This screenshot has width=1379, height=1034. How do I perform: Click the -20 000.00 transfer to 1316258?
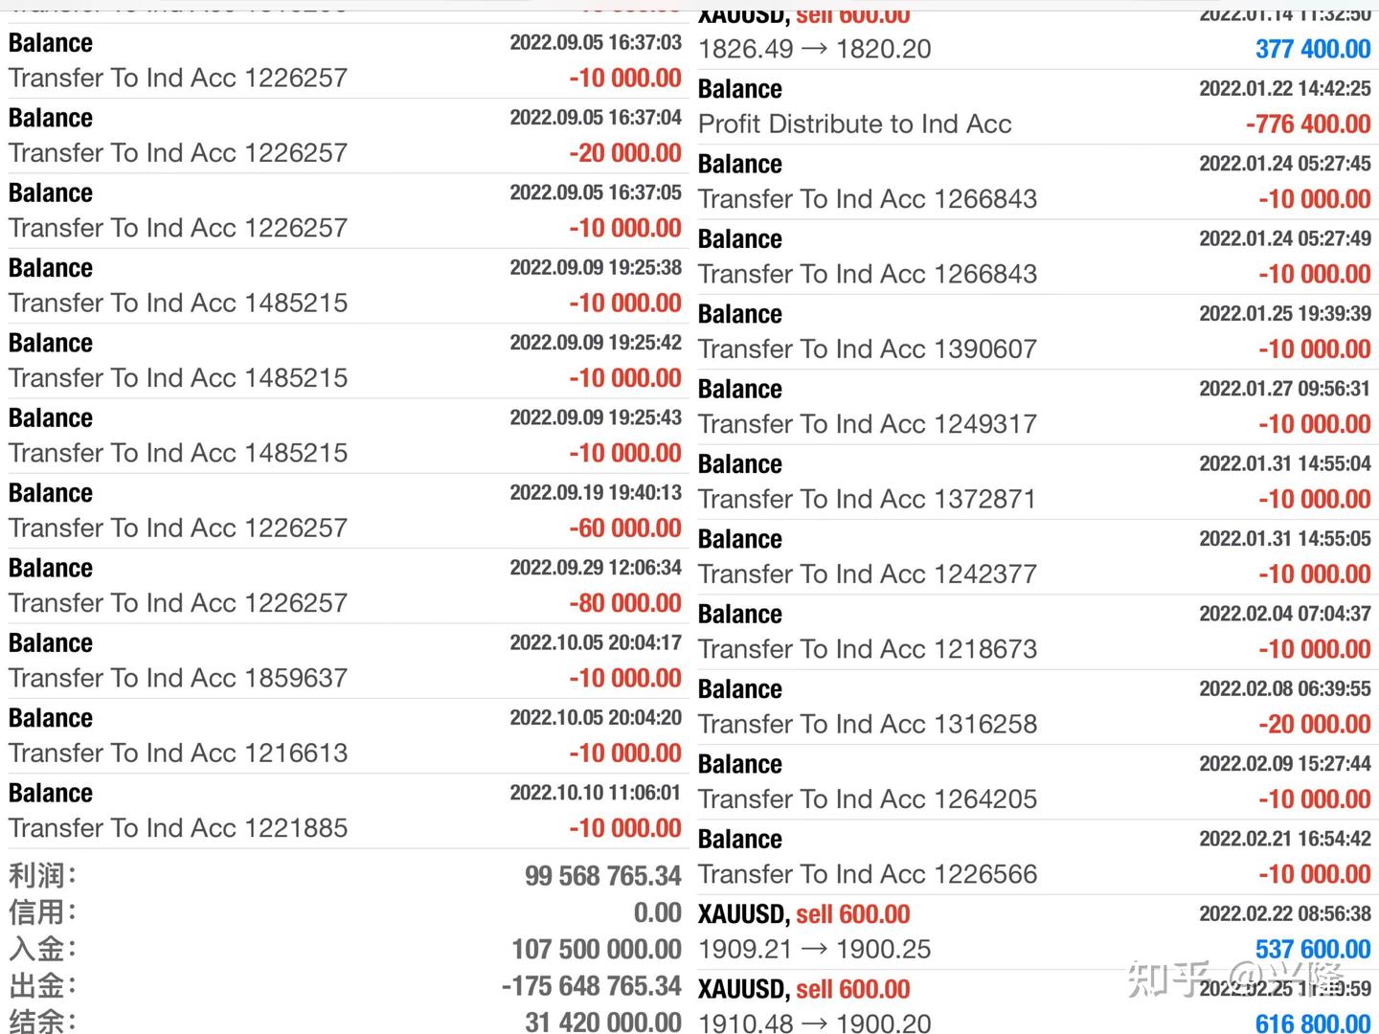pos(1314,724)
